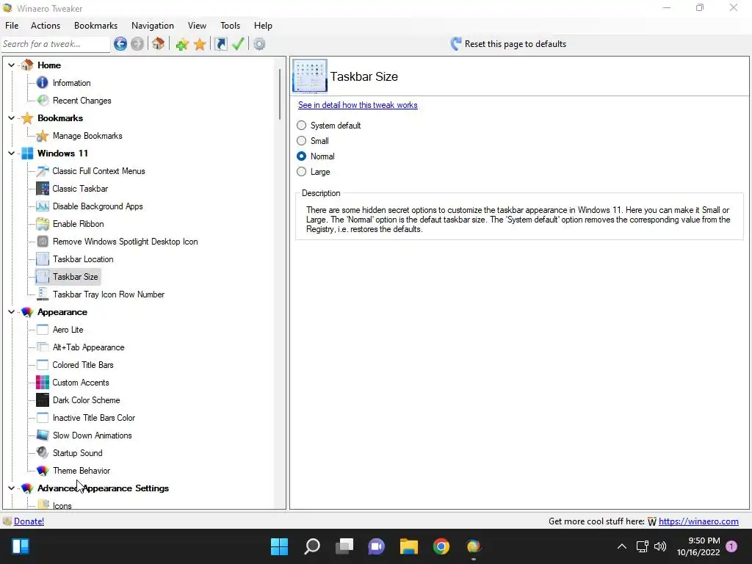The image size is (752, 564).
Task: Click the Taskbar Tray Icon Row Number icon
Action: pos(42,294)
